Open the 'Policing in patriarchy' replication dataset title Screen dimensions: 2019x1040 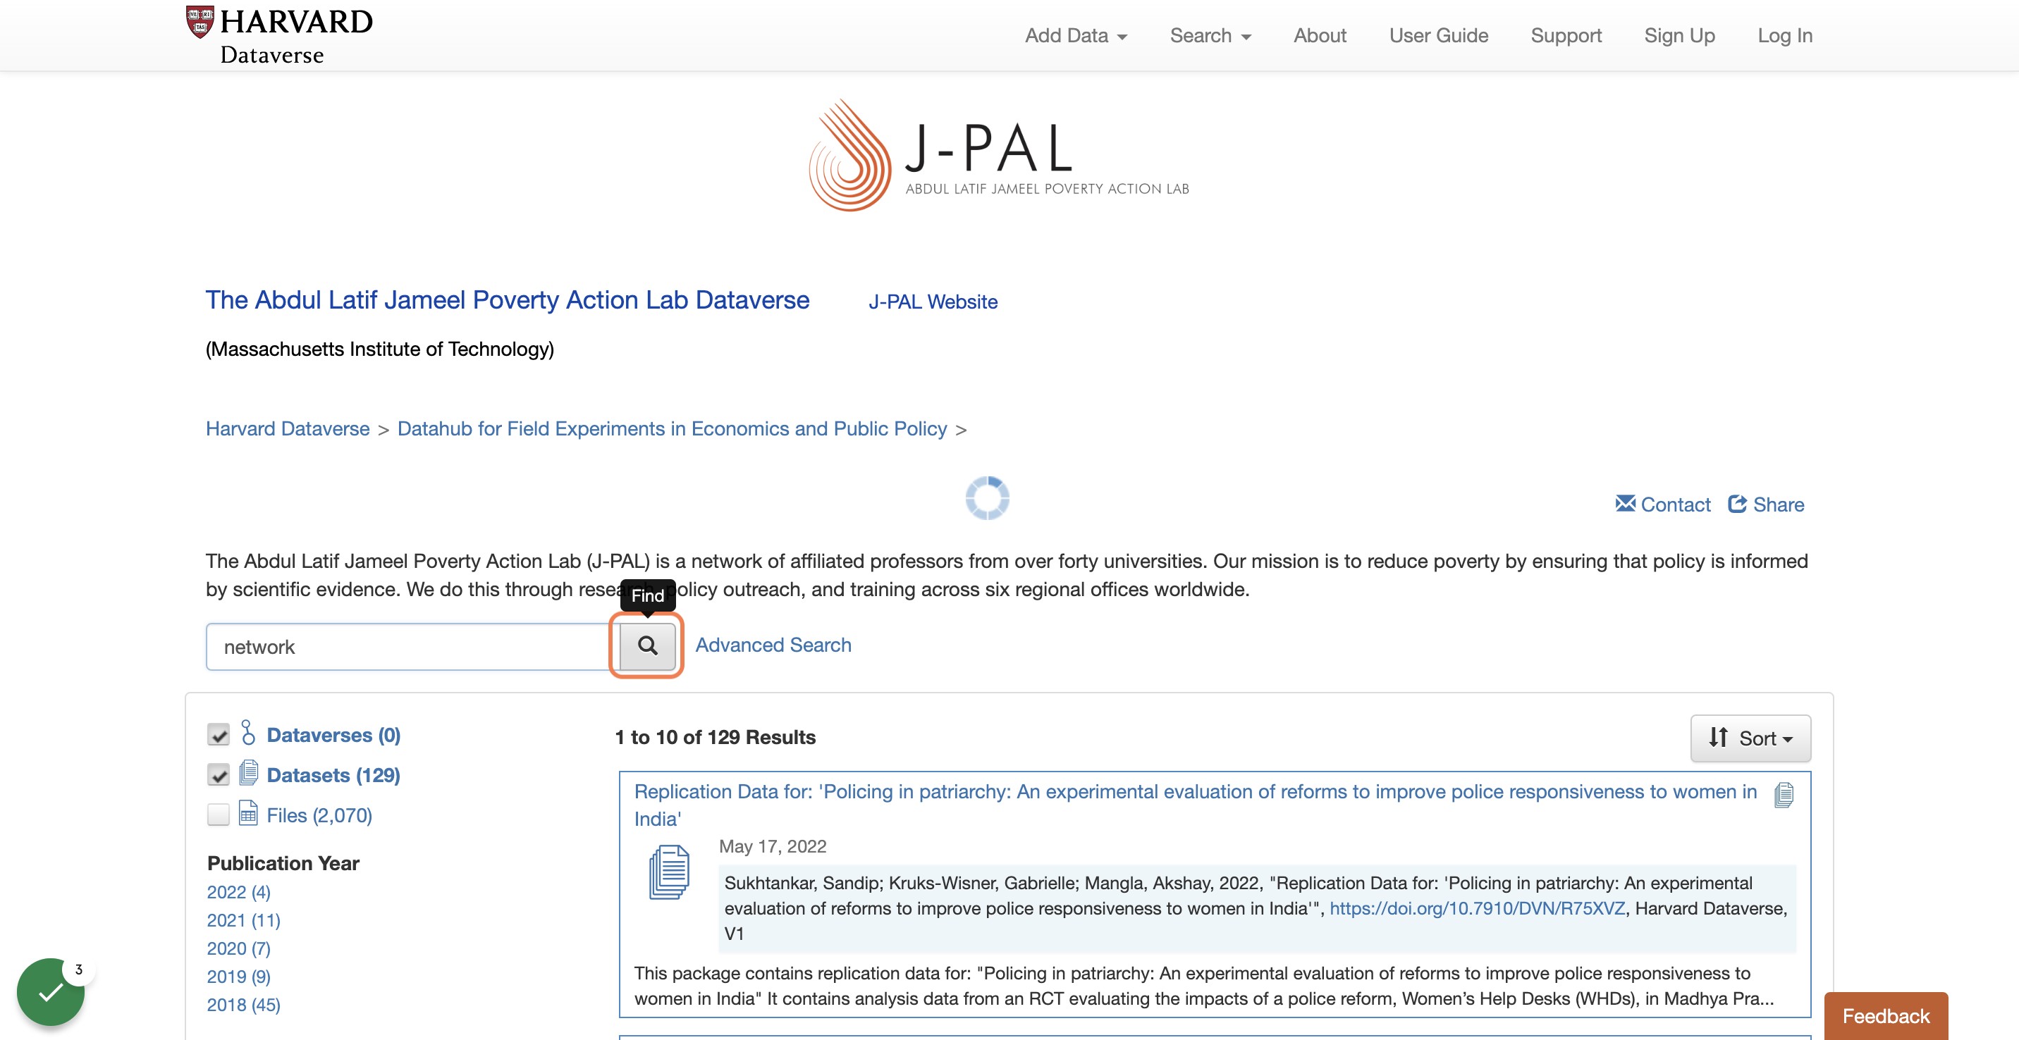point(1195,804)
